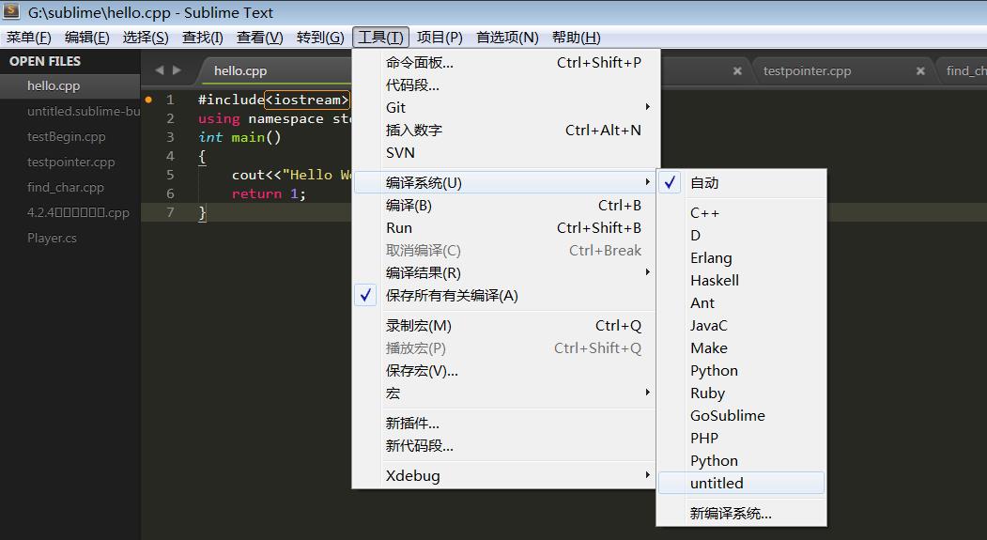Image resolution: width=987 pixels, height=540 pixels.
Task: Select C++ build system
Action: coord(741,213)
